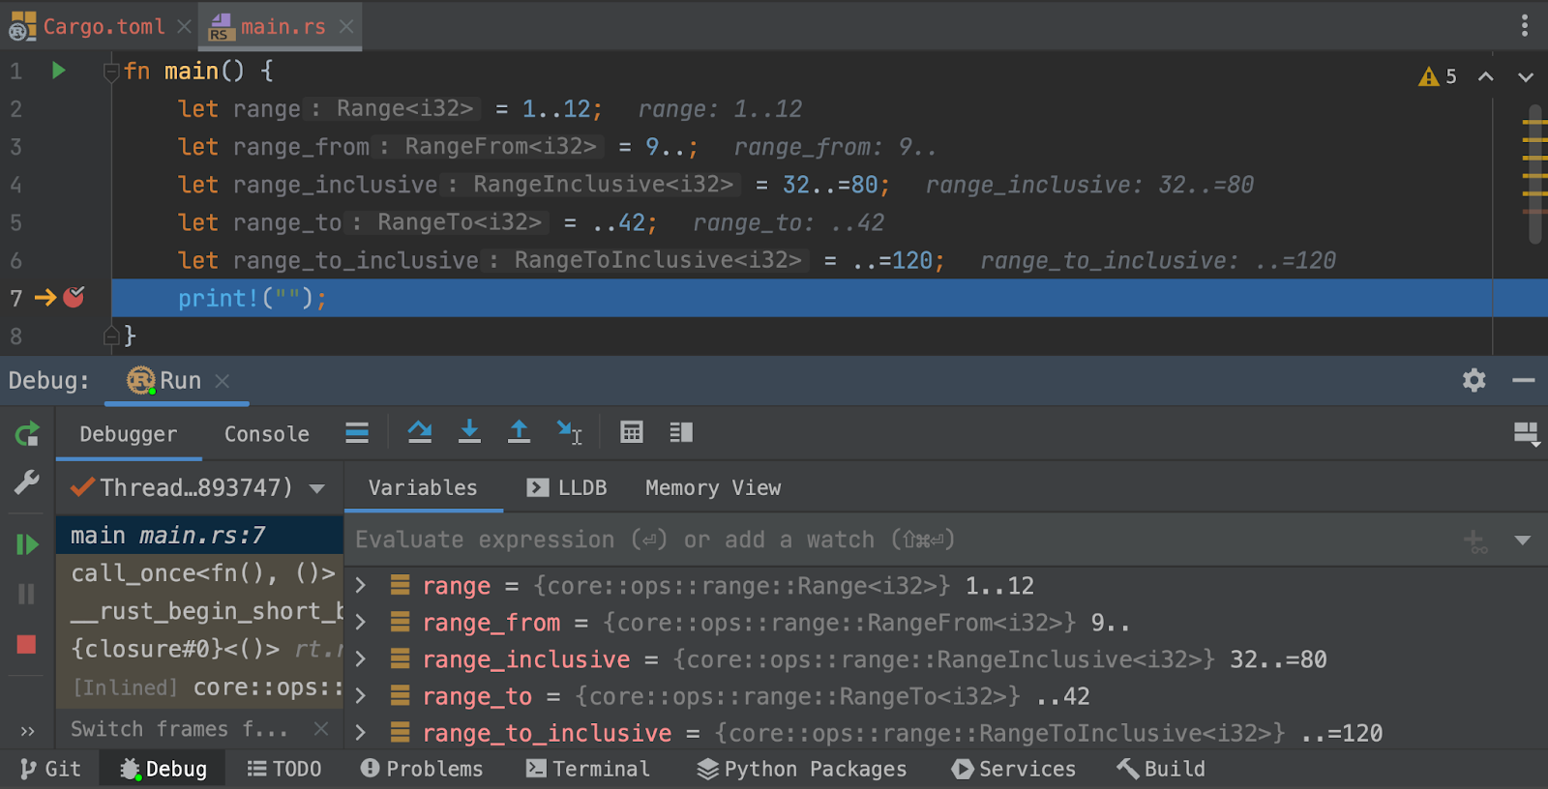Show execution point icon
This screenshot has height=789, width=1548.
coord(357,432)
